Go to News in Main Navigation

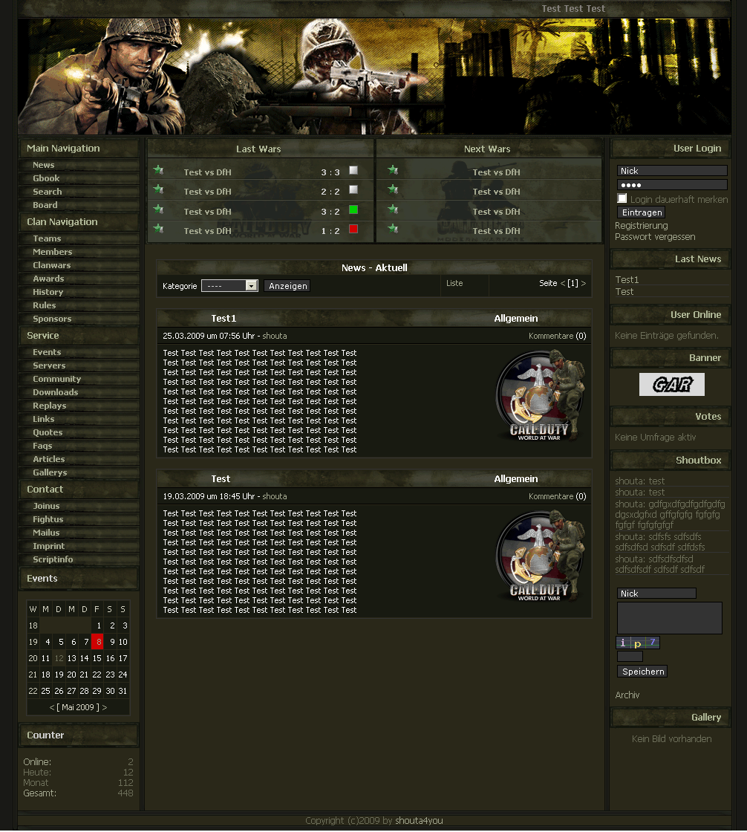[x=44, y=165]
